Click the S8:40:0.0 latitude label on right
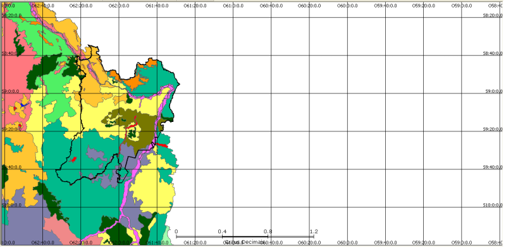This screenshot has height=247, width=506. pyautogui.click(x=493, y=54)
